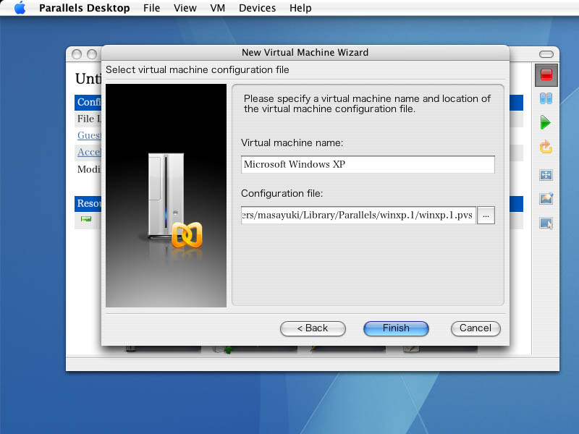The width and height of the screenshot is (579, 434).
Task: Click the green memory resource icon
Action: pos(86,219)
